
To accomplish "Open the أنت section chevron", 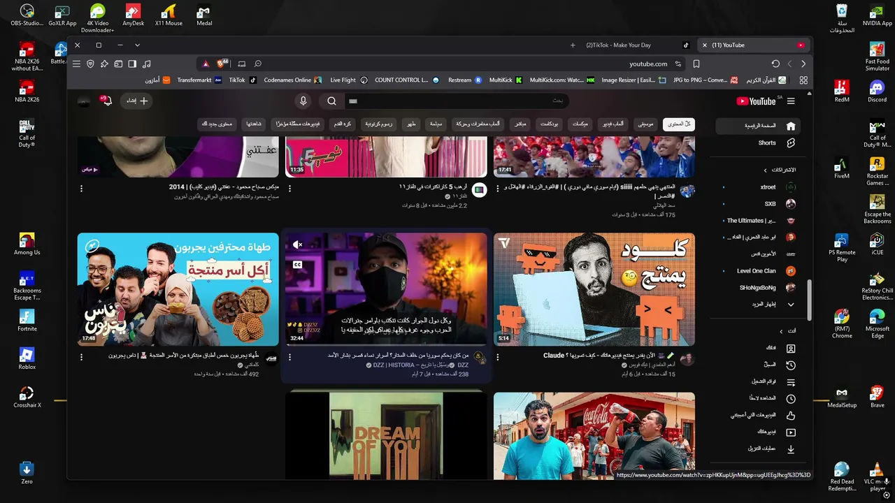I will point(782,331).
